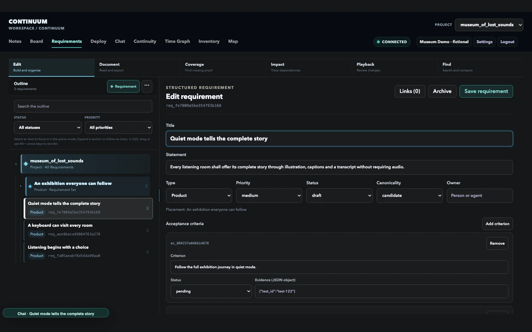Collapse 'An exhibition everyone can follow' section
Screen dimensions: 532x332
click(x=20, y=186)
